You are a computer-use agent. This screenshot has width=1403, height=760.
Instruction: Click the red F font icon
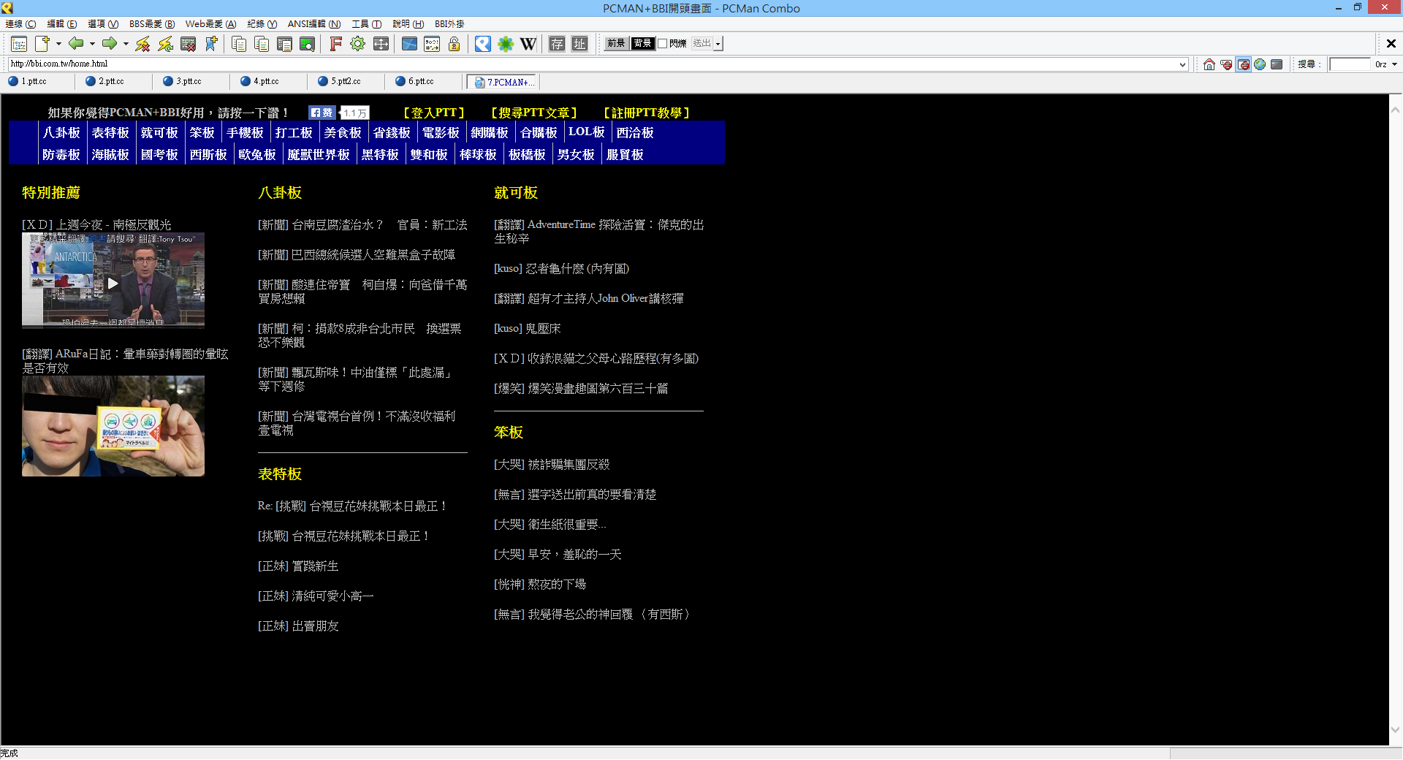pyautogui.click(x=335, y=44)
